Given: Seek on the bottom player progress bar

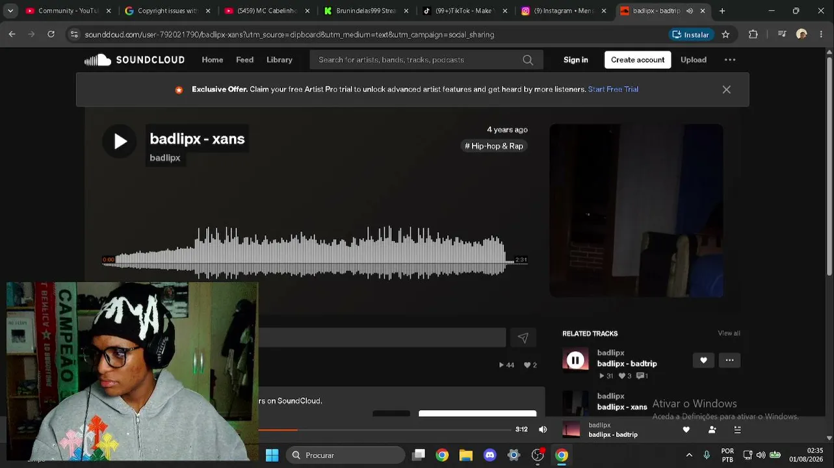Looking at the screenshot, I should 385,430.
